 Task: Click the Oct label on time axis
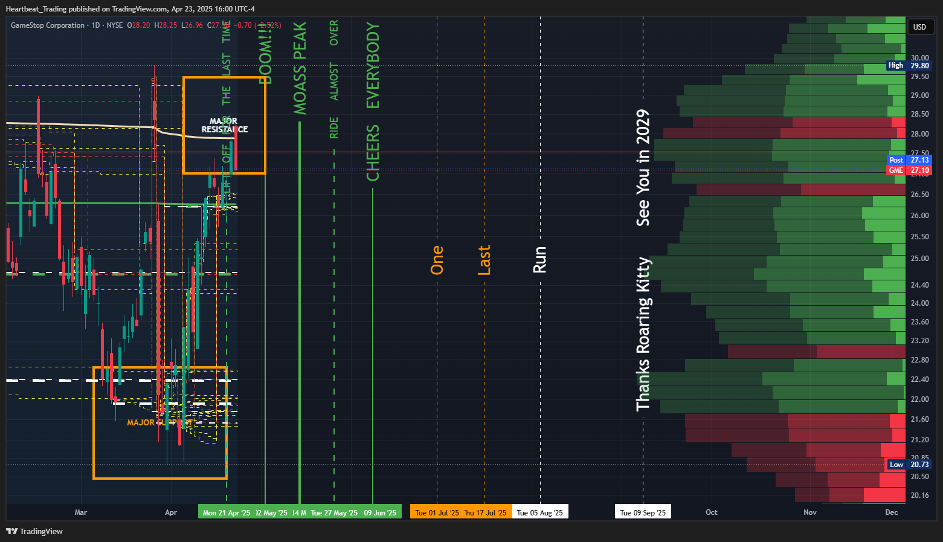click(x=712, y=512)
